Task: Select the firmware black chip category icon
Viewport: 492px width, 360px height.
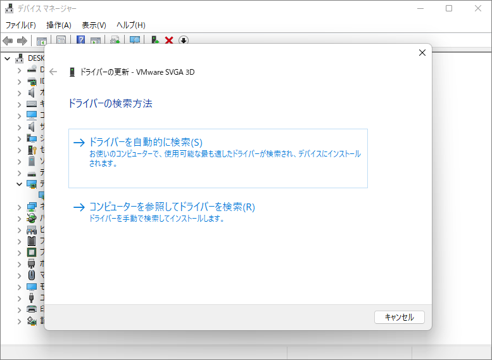Action: point(32,241)
